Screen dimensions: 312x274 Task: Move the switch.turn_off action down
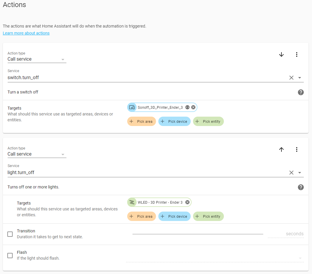(x=281, y=55)
